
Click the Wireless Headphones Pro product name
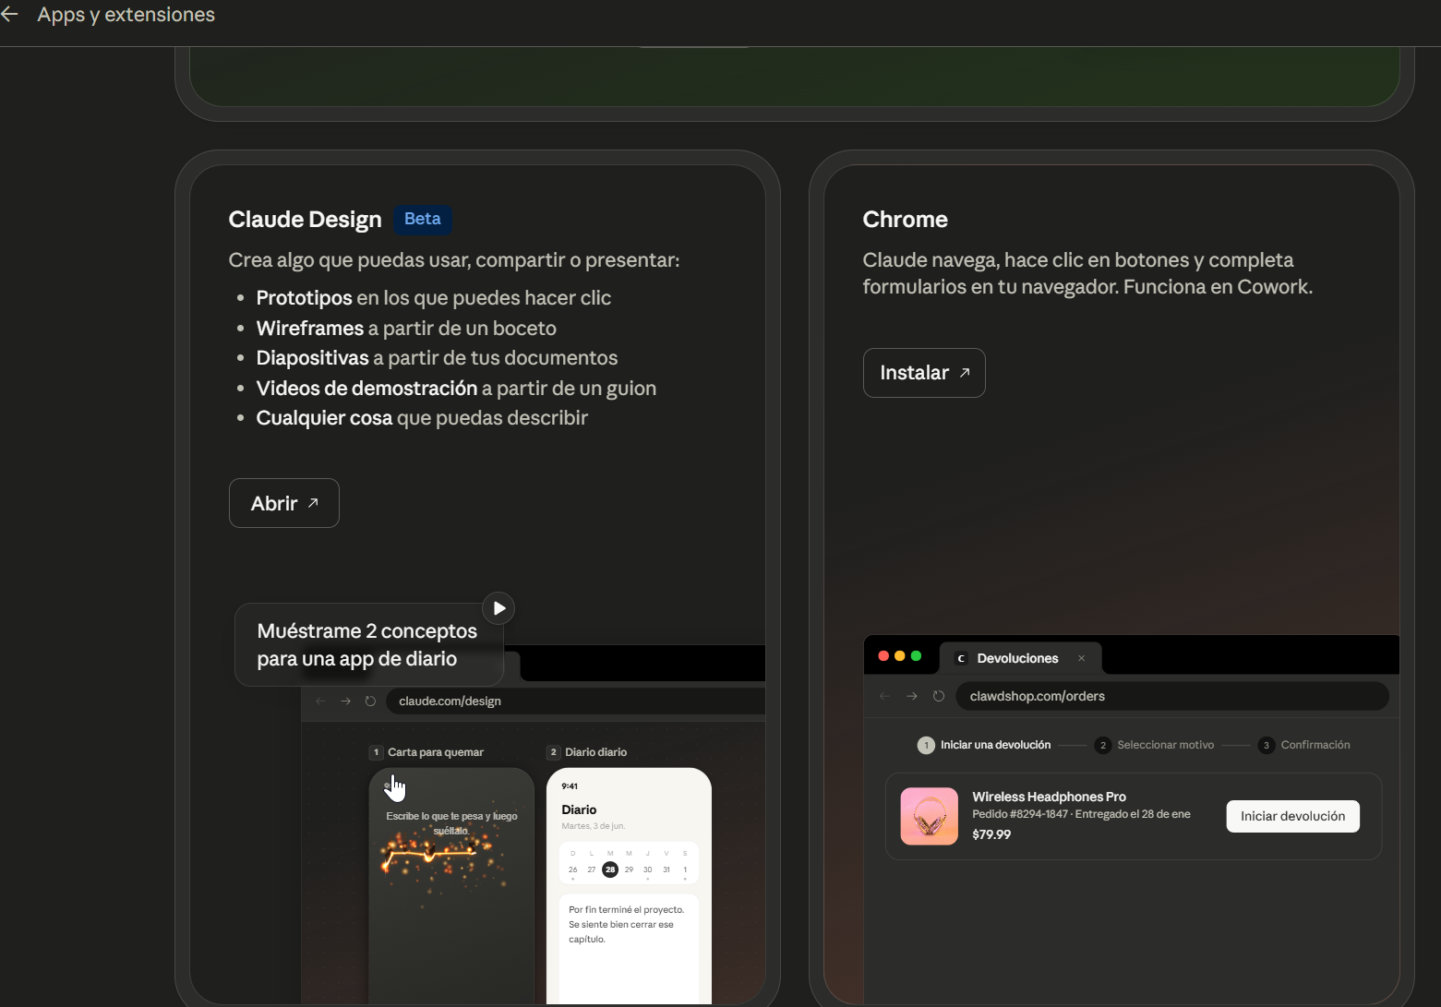(x=1049, y=797)
